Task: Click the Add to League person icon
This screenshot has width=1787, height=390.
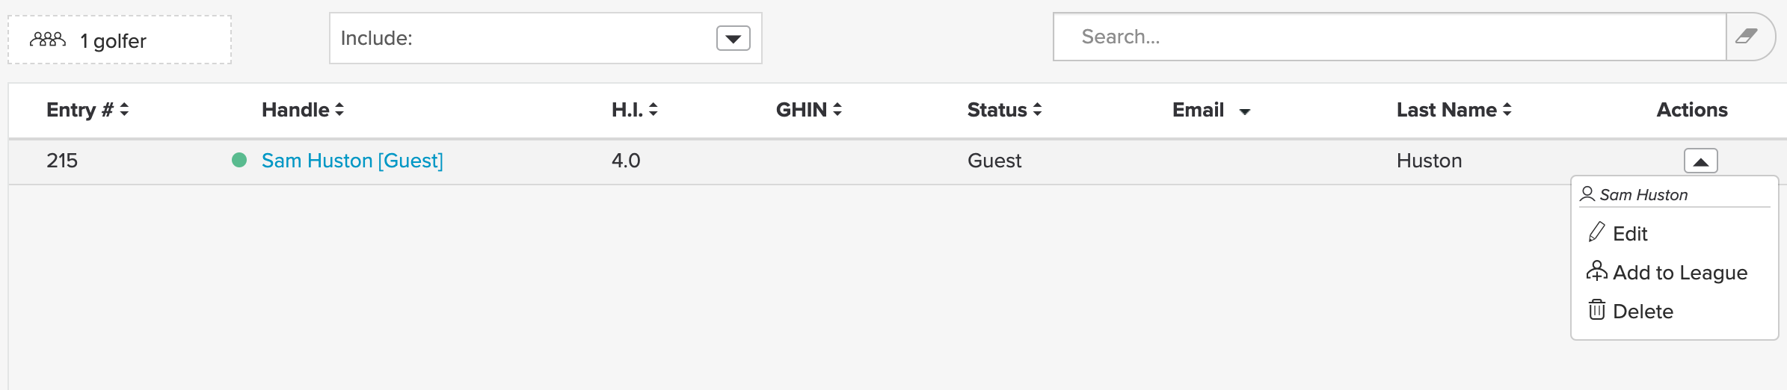Action: tap(1597, 271)
